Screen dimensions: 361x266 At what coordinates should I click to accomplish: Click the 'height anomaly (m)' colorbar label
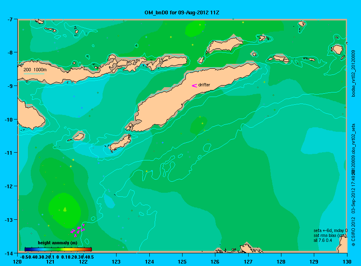(57, 243)
